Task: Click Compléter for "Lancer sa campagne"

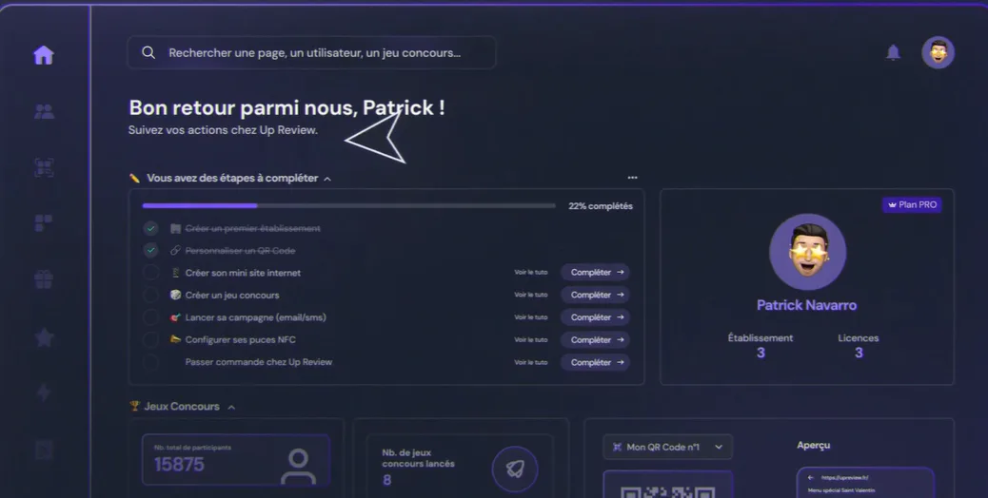Action: pos(596,317)
